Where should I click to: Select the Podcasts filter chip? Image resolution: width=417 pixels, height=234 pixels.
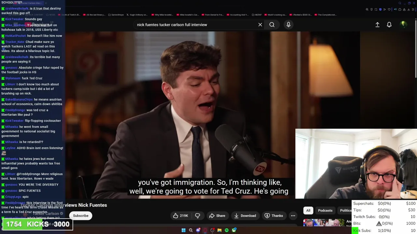325,210
